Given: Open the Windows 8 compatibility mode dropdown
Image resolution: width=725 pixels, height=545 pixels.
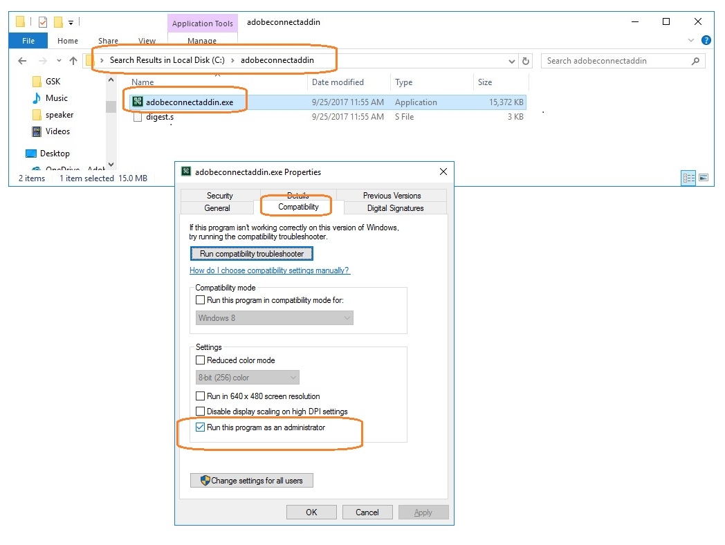Looking at the screenshot, I should click(274, 318).
